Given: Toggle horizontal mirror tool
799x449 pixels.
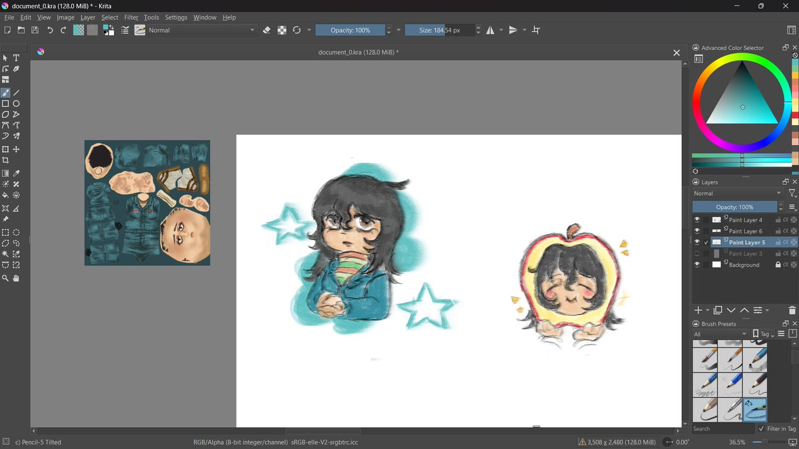Looking at the screenshot, I should pos(491,30).
